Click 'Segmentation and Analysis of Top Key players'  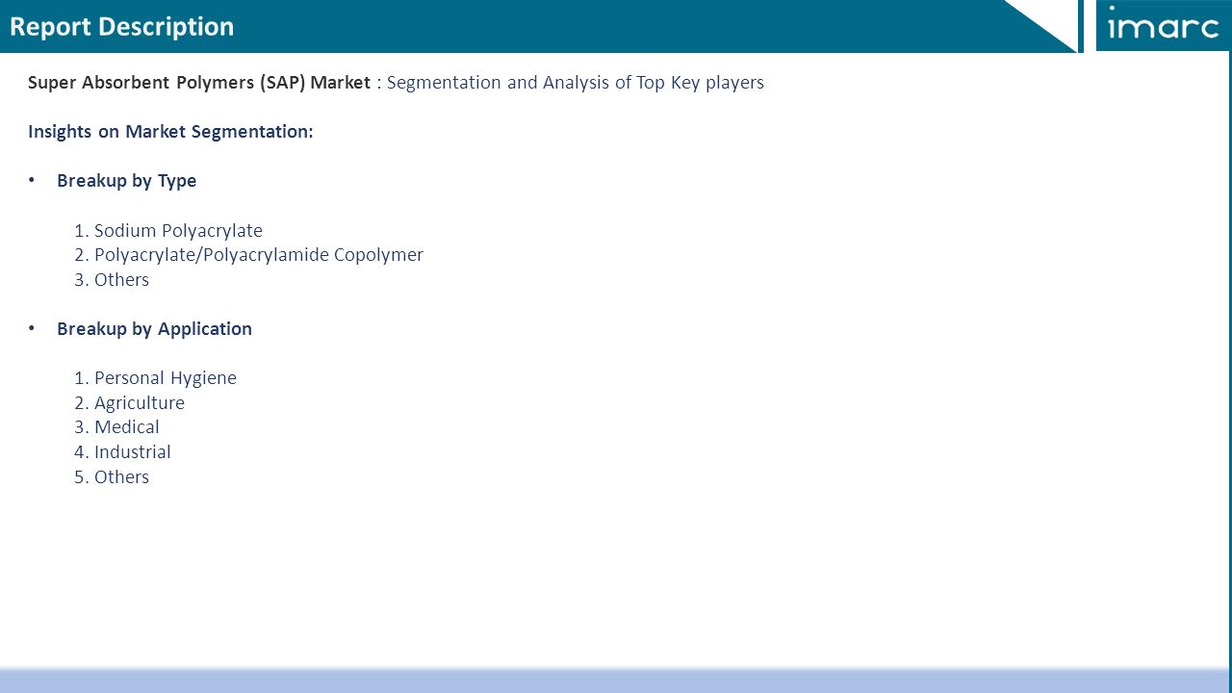pyautogui.click(x=576, y=83)
